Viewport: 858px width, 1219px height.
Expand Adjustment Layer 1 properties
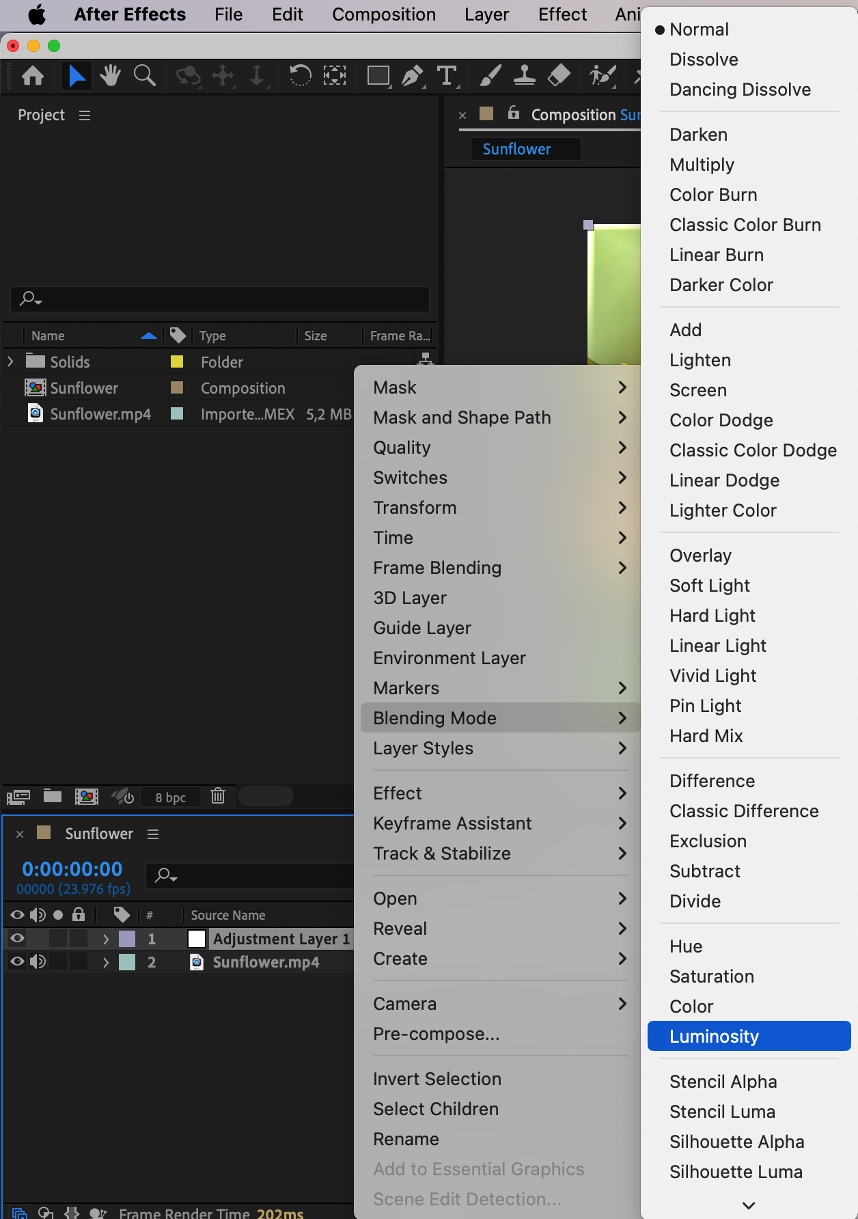[x=106, y=940]
